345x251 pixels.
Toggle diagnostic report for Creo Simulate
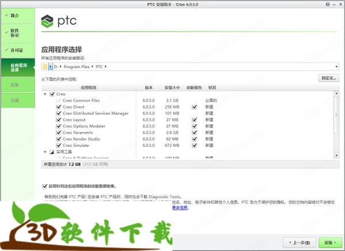click(x=194, y=145)
